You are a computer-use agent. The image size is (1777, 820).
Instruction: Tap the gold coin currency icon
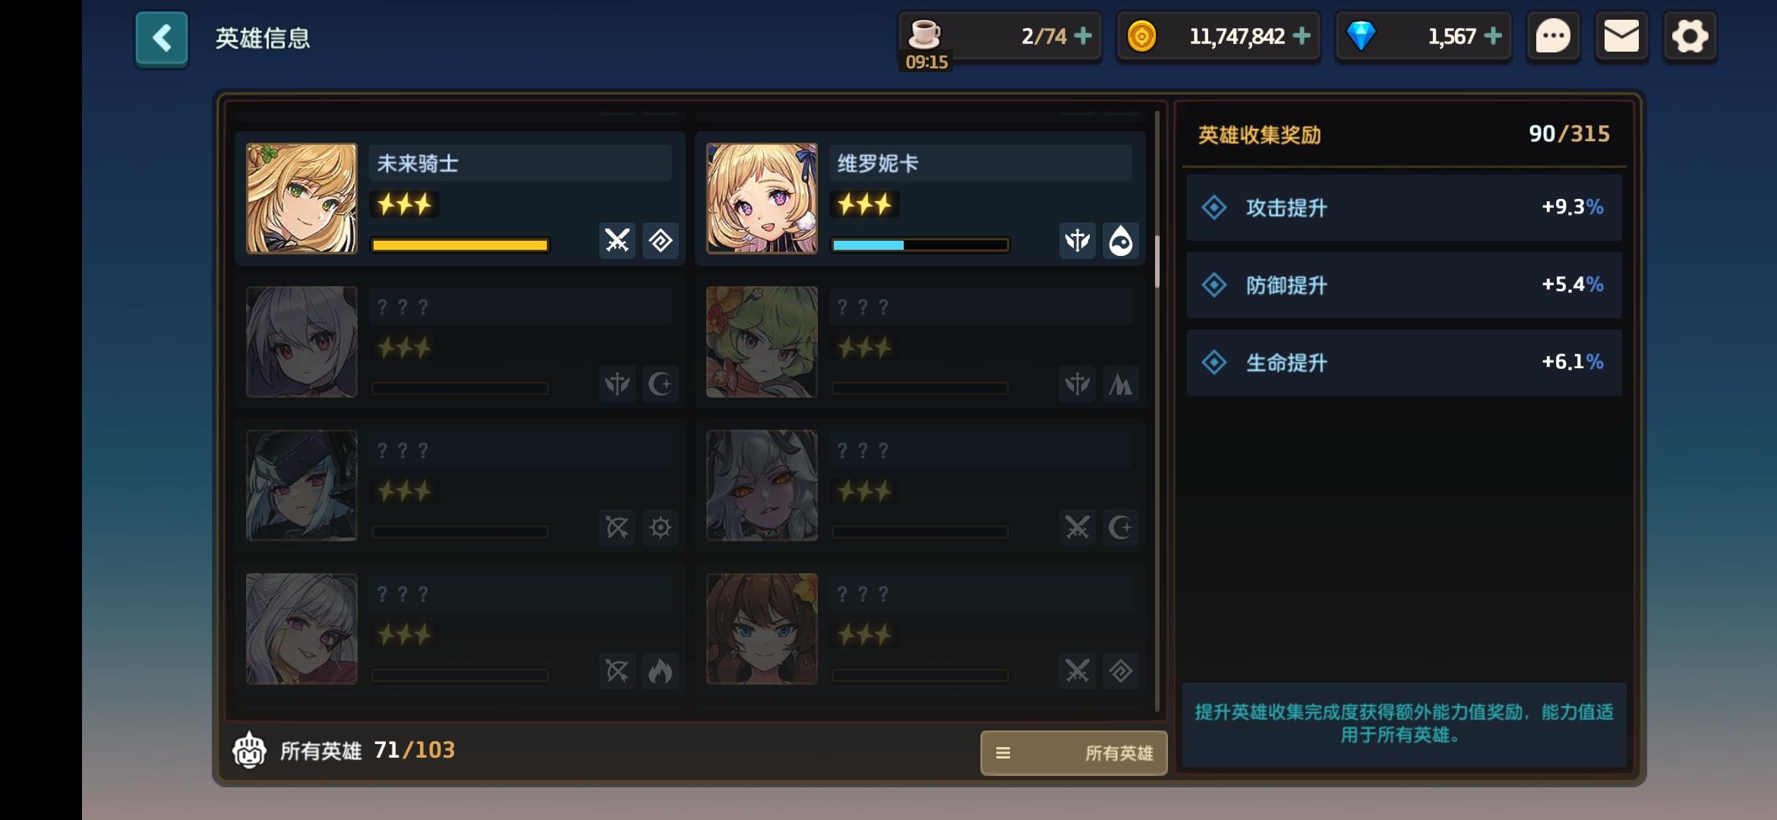tap(1141, 36)
